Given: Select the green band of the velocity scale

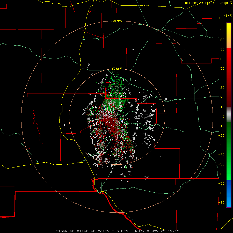Looking at the screenshot, I should click(229, 151).
